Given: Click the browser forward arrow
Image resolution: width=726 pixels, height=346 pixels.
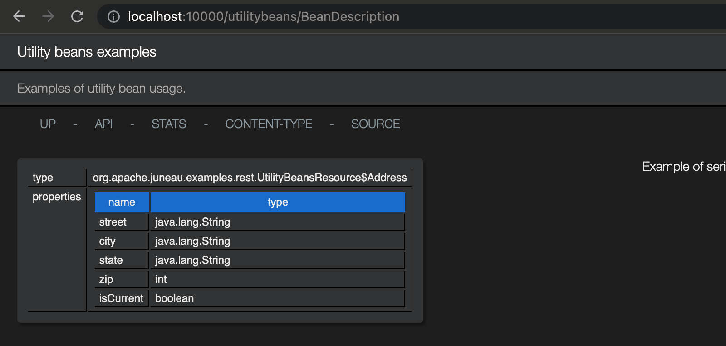Looking at the screenshot, I should pos(48,17).
